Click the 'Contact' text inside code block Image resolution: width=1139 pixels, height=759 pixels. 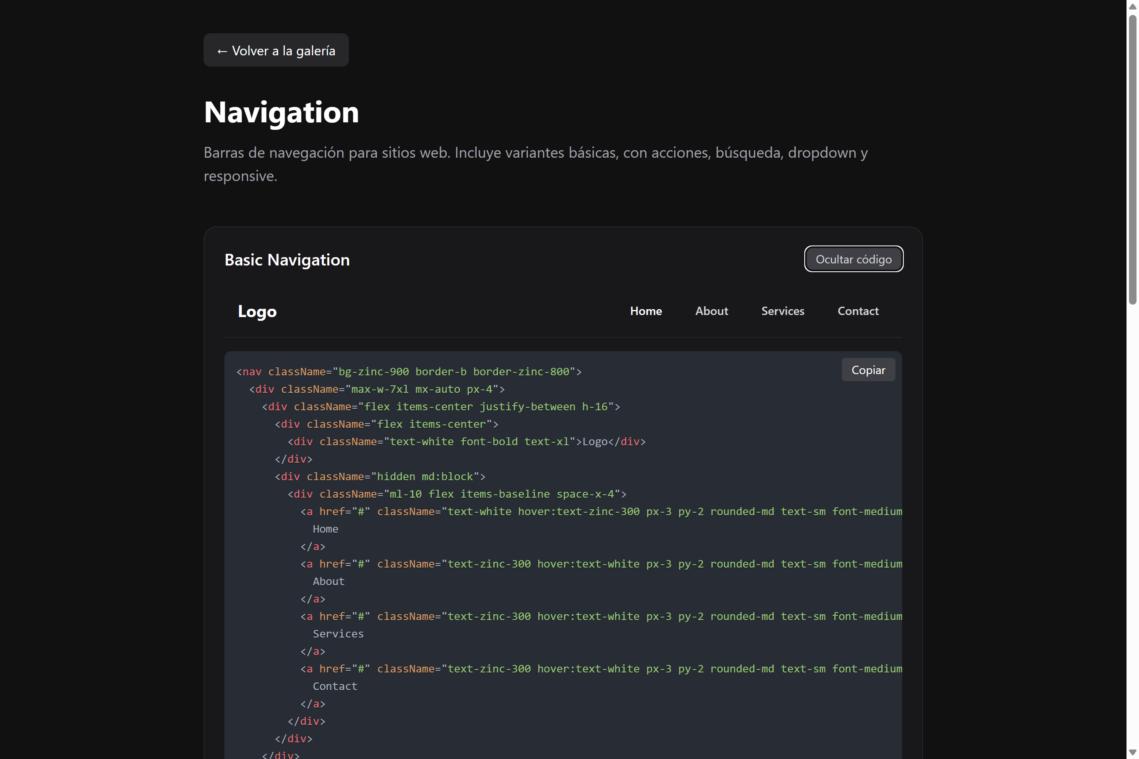point(335,686)
